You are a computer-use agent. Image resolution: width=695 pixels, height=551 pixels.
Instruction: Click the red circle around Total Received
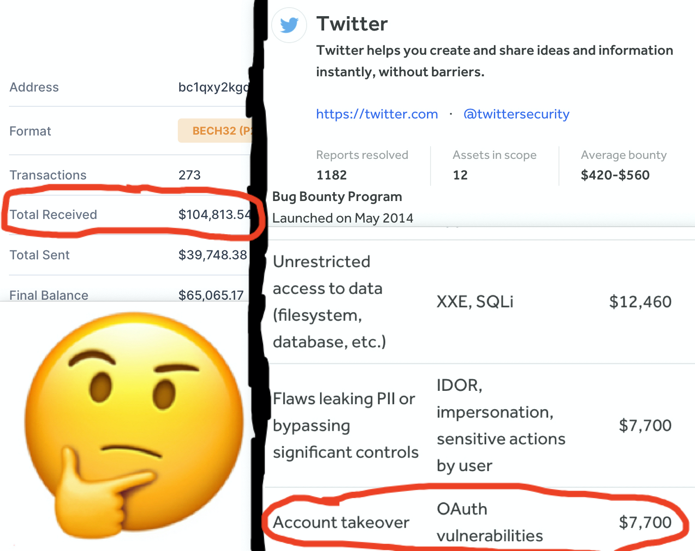[130, 214]
